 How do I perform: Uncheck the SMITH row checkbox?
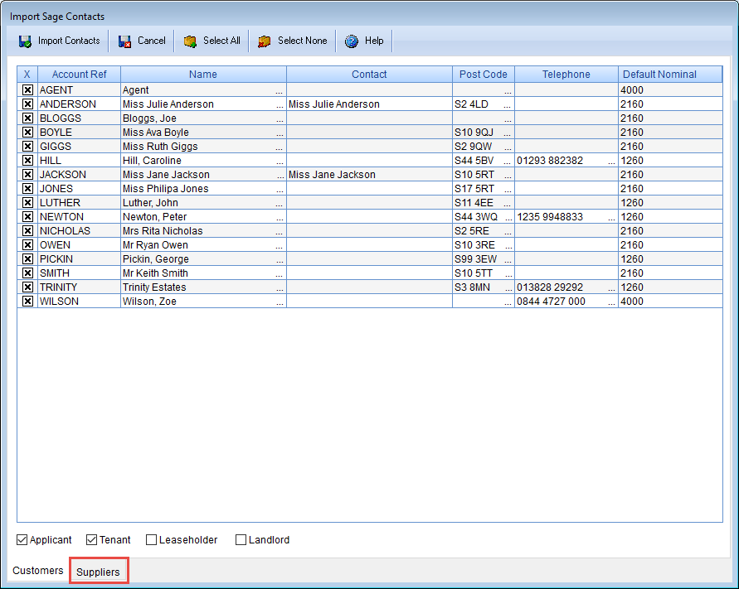coord(28,273)
